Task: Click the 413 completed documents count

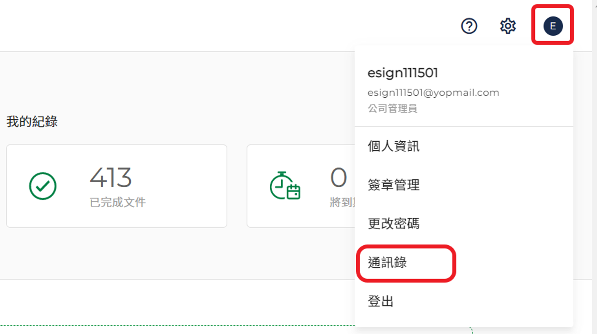Action: 111,177
